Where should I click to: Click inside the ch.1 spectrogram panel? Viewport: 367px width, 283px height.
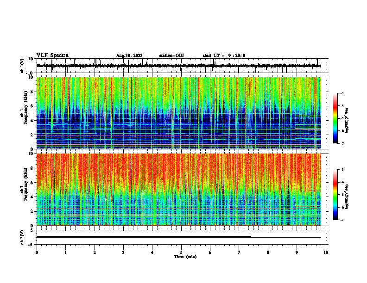[x=178, y=113]
